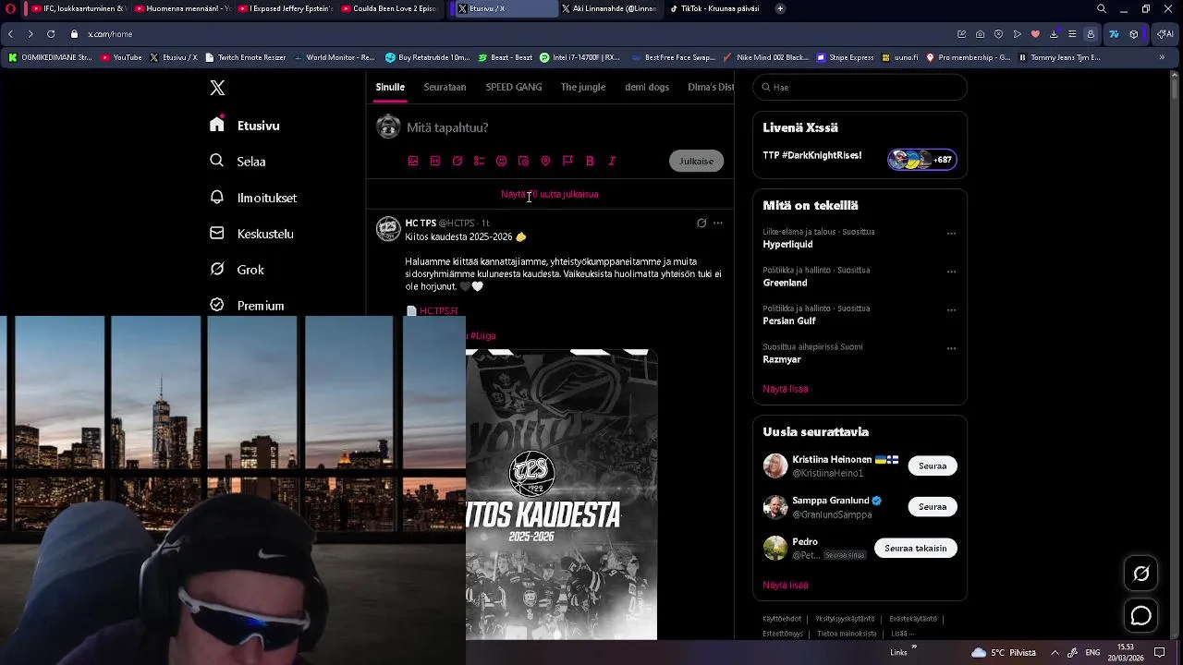Screen dimensions: 1183x665
Task: Open the taskbar notification center icon
Action: 1160,652
